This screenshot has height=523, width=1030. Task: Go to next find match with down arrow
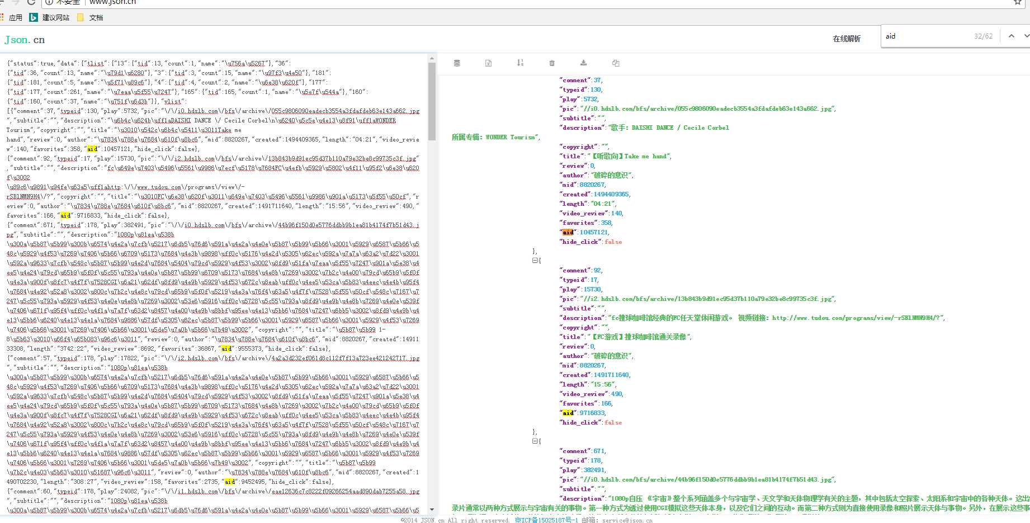pos(1027,36)
